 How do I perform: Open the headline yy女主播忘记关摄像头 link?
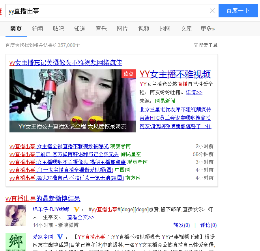click(x=66, y=63)
